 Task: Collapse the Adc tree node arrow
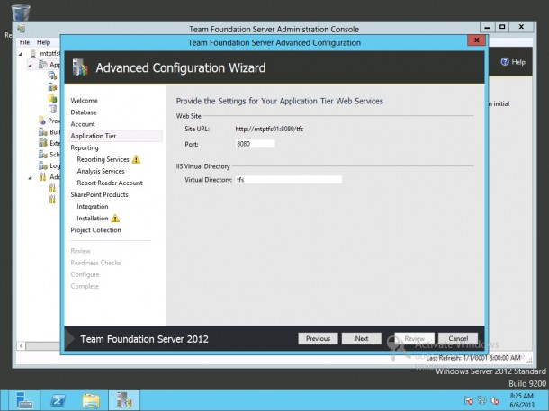coord(31,177)
